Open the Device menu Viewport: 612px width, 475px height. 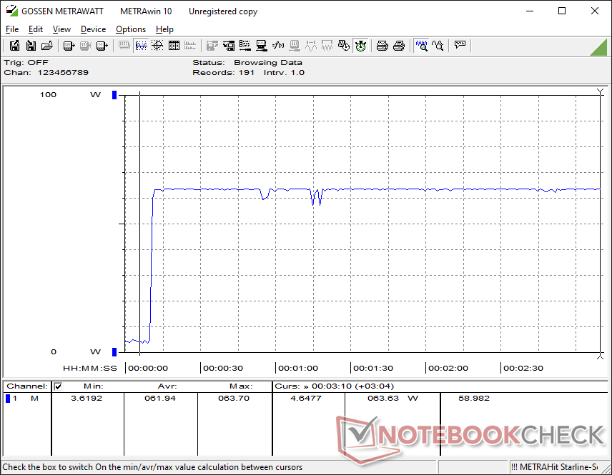pyautogui.click(x=93, y=29)
